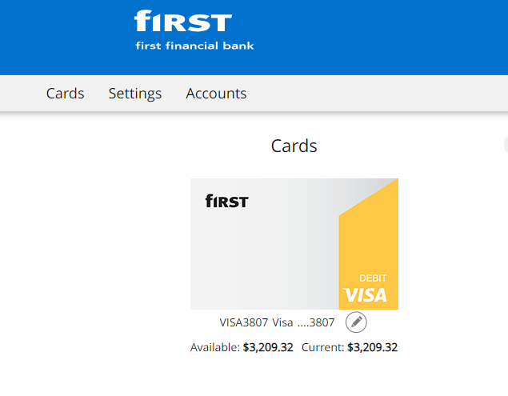Viewport: 508px width, 396px height.
Task: Go to the Accounts menu item
Action: click(216, 94)
